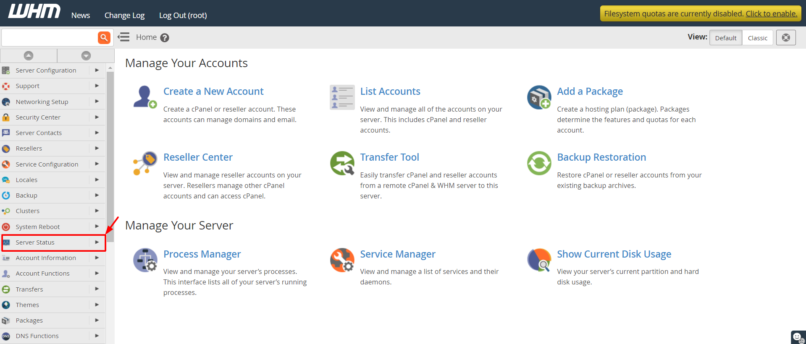
Task: Click the Create a New Account user icon
Action: (x=145, y=97)
